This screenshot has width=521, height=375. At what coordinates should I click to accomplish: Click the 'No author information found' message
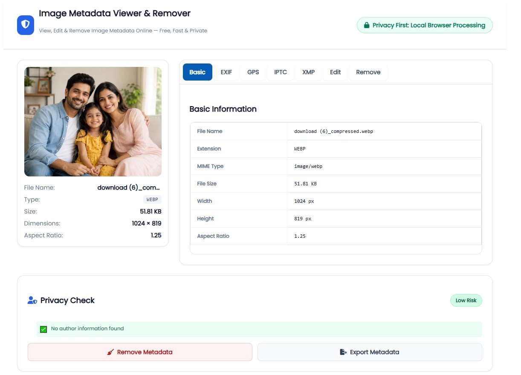tap(87, 329)
